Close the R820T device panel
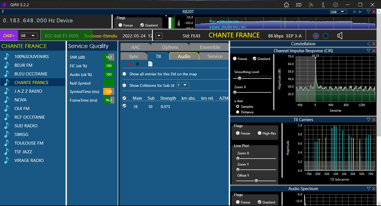The width and height of the screenshot is (381, 206). [374, 12]
